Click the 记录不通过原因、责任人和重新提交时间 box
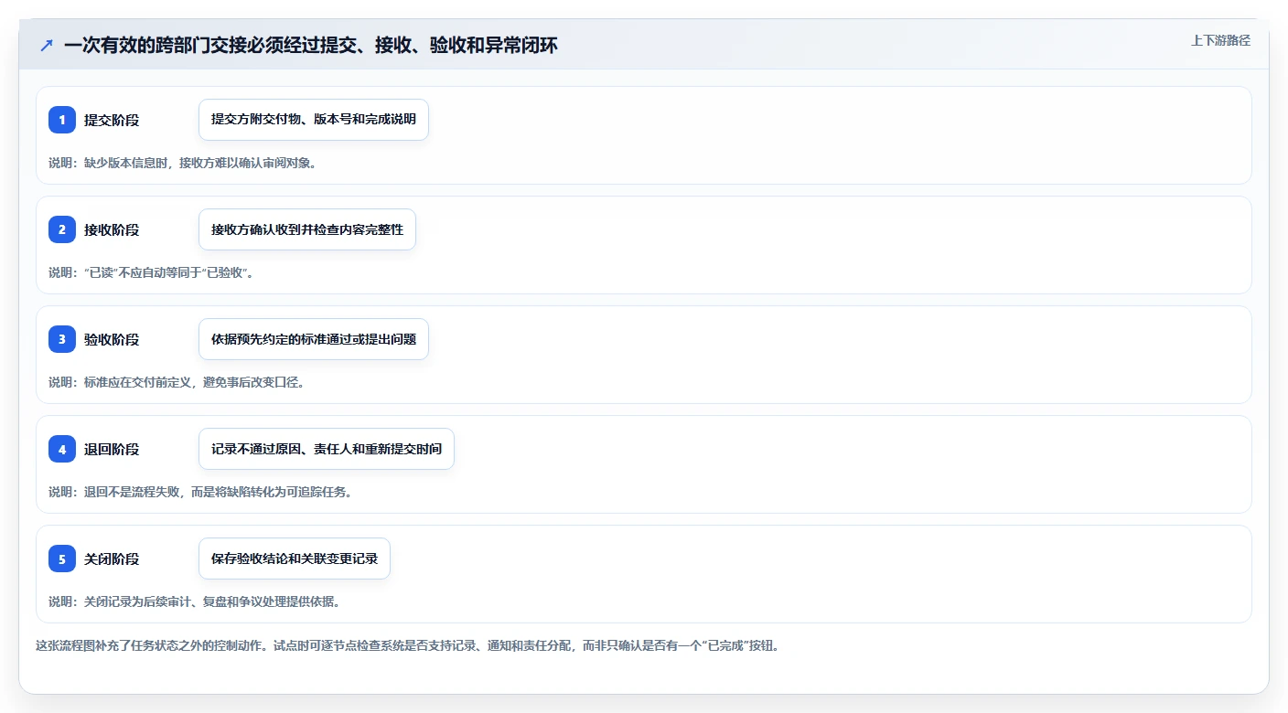 tap(327, 449)
